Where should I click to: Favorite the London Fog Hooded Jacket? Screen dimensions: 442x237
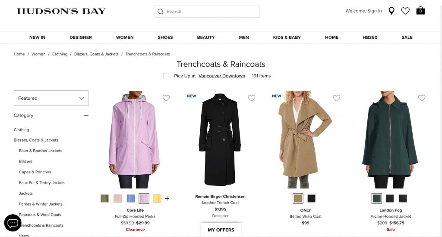421,98
